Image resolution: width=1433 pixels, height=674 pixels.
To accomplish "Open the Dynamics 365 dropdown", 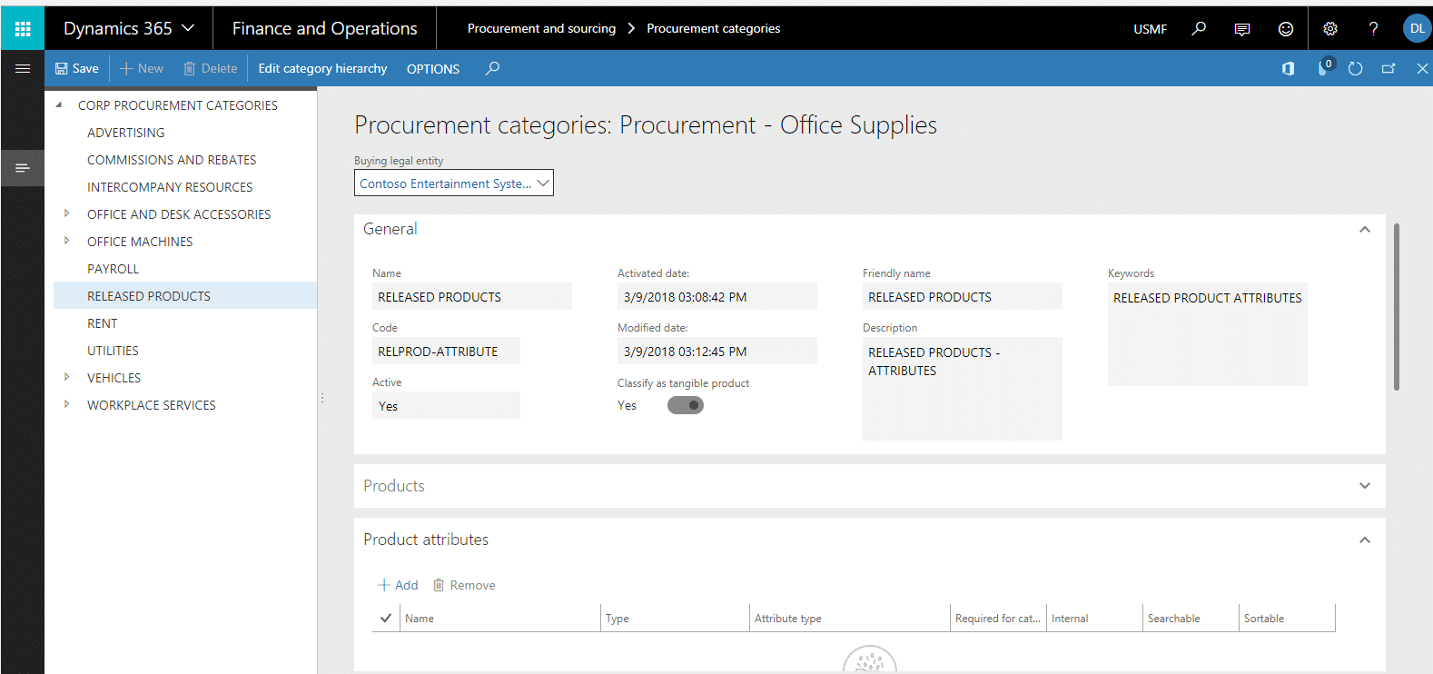I will (x=129, y=28).
